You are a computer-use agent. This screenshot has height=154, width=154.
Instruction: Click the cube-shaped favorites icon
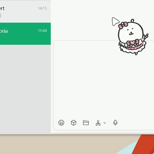pos(73,123)
